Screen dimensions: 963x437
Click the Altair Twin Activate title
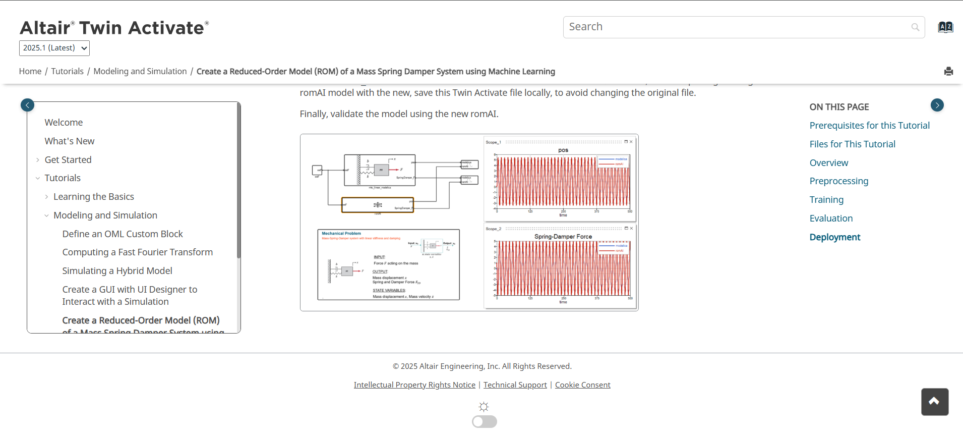point(114,28)
